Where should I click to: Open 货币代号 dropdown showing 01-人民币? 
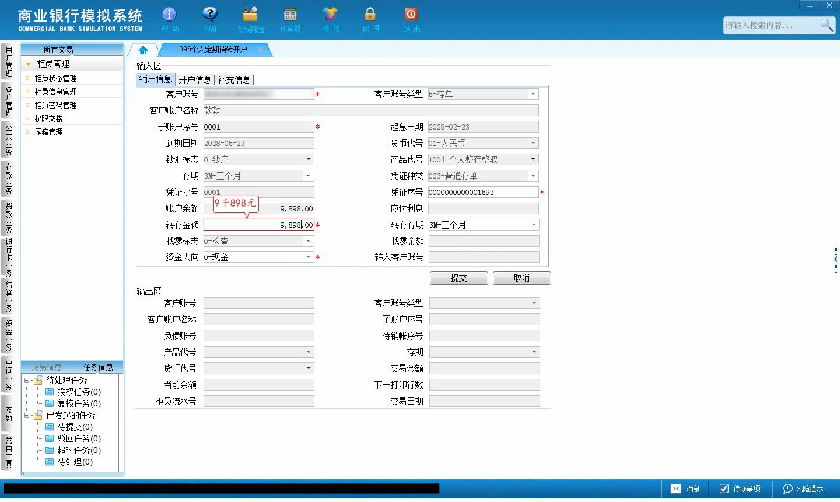click(533, 143)
